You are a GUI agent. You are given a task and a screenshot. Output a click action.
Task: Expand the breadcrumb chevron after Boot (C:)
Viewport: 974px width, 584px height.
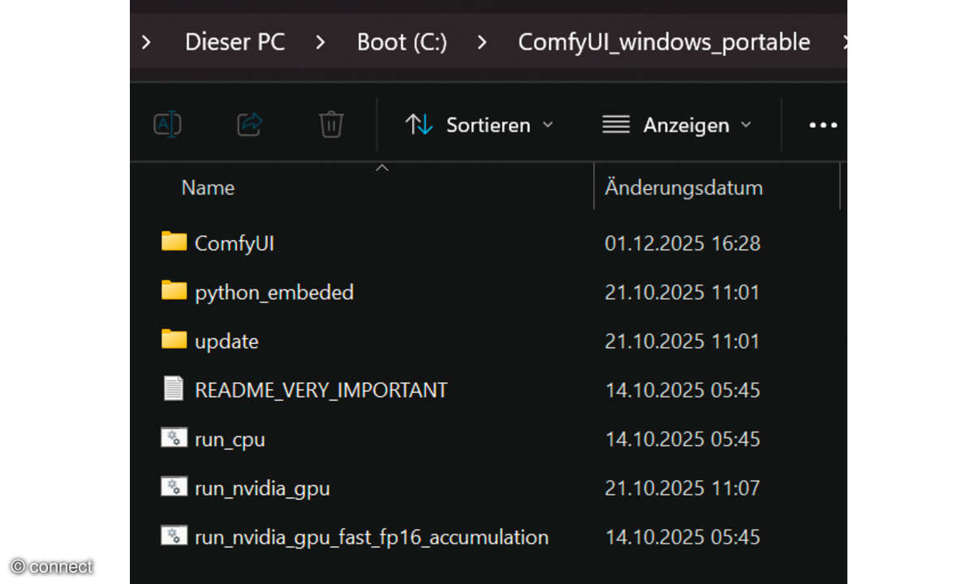(x=482, y=42)
